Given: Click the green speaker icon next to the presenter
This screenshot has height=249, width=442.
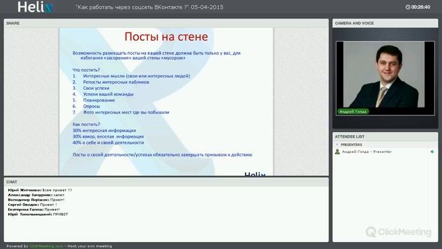Looking at the screenshot, I should click(432, 151).
